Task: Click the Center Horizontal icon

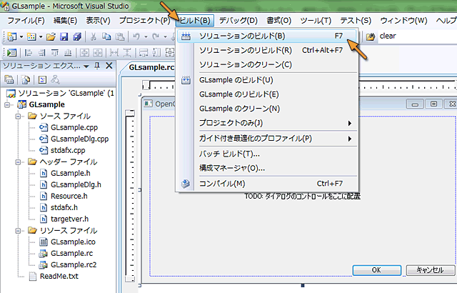Action: [x=98, y=53]
